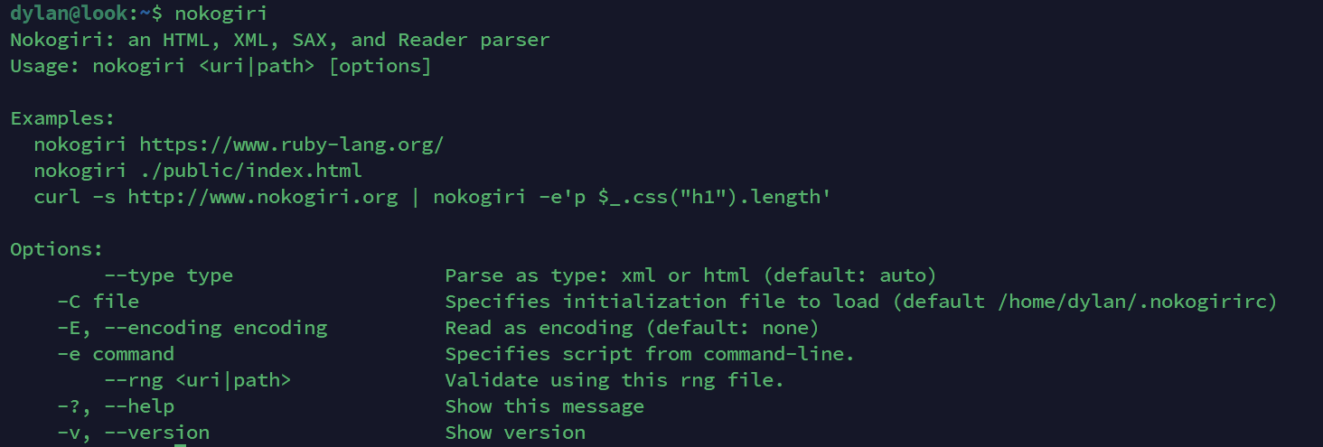The height and width of the screenshot is (447, 1323).
Task: Click the --help option flag
Action: point(139,406)
